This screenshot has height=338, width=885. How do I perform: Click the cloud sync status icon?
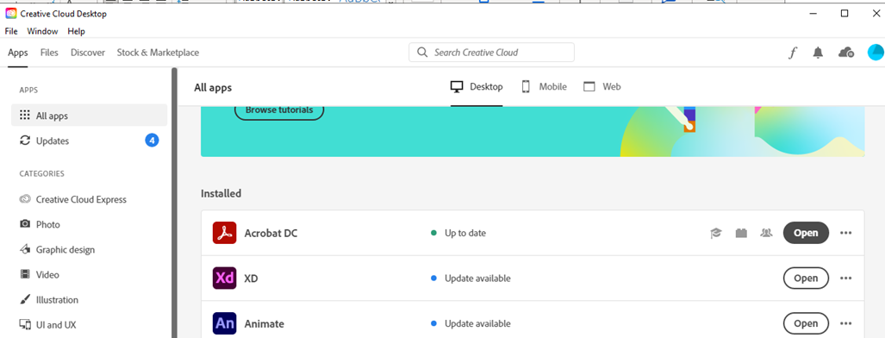point(845,53)
